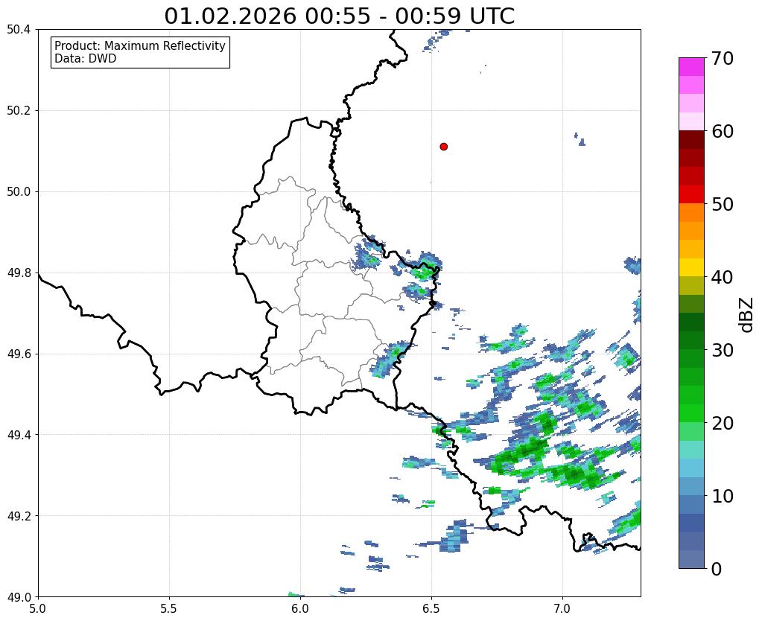
Task: Click the colorbar tick label 40
Action: (723, 277)
